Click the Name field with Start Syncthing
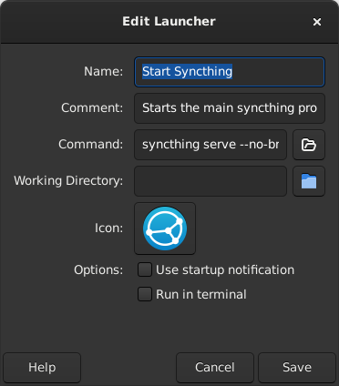The image size is (339, 386). [x=230, y=72]
